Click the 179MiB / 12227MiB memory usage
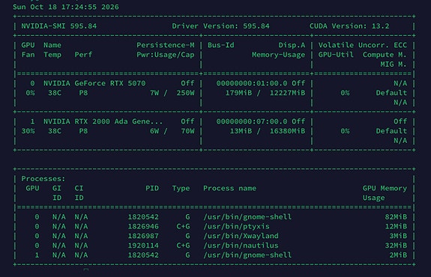Image resolution: width=431 pixels, height=277 pixels. pyautogui.click(x=265, y=93)
